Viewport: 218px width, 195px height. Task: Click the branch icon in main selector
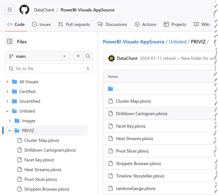(x=11, y=56)
